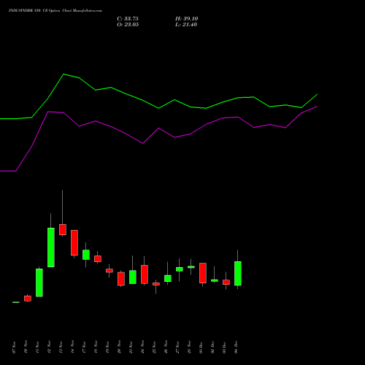Click the 18 Nov date label
Image resolution: width=365 pixels, height=365 pixels.
tap(96, 347)
